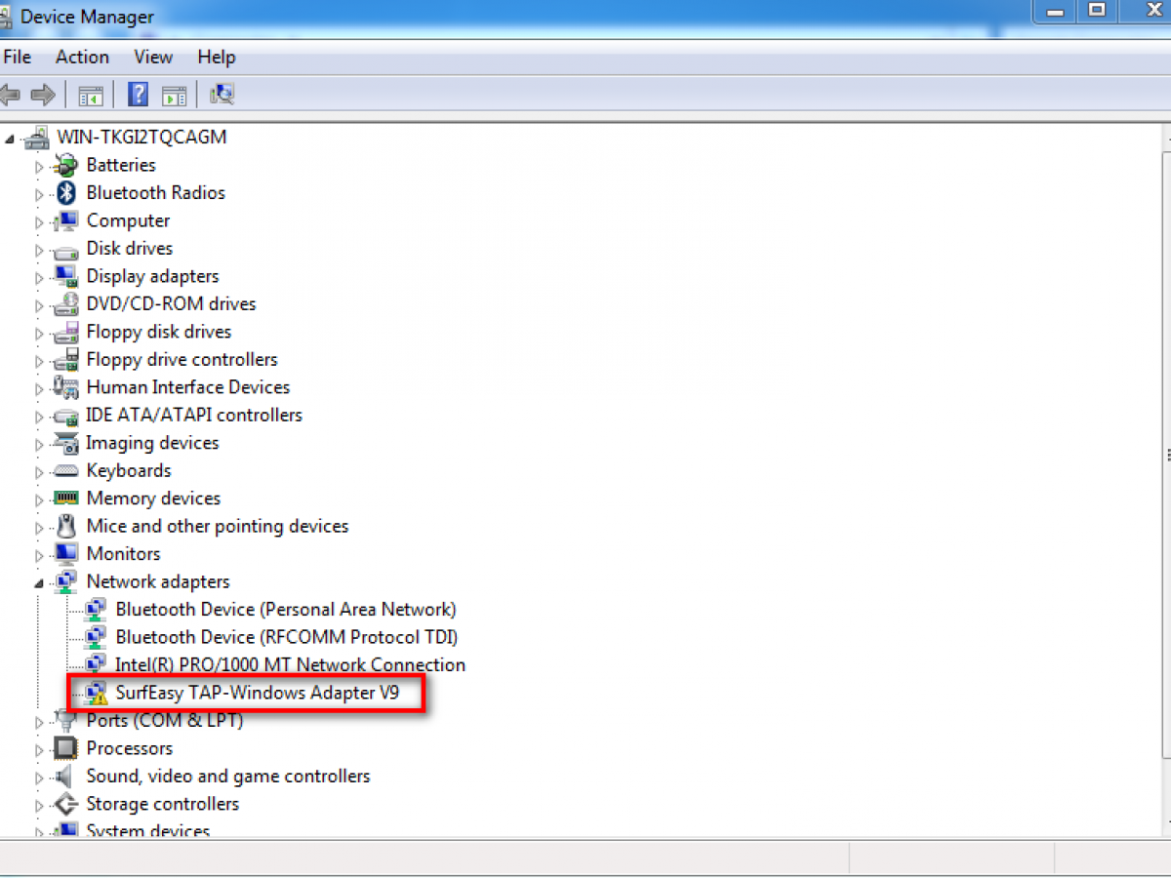This screenshot has height=878, width=1171.
Task: Select the IDE ATA/ATAPI controllers label
Action: (194, 415)
